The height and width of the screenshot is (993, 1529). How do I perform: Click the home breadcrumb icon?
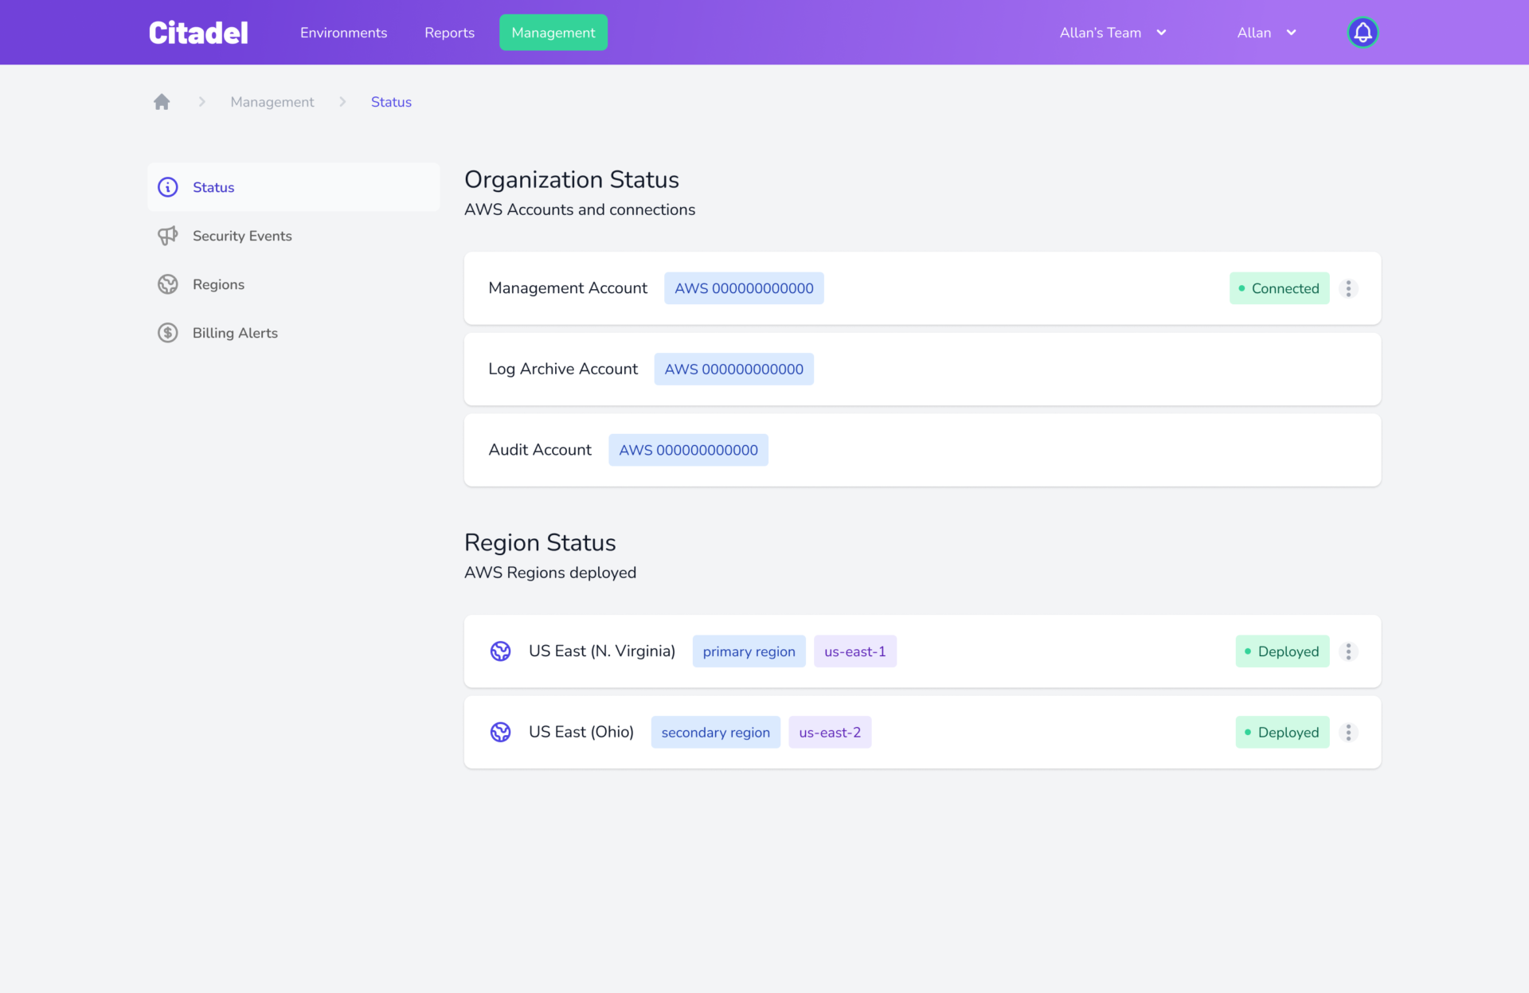pos(162,102)
